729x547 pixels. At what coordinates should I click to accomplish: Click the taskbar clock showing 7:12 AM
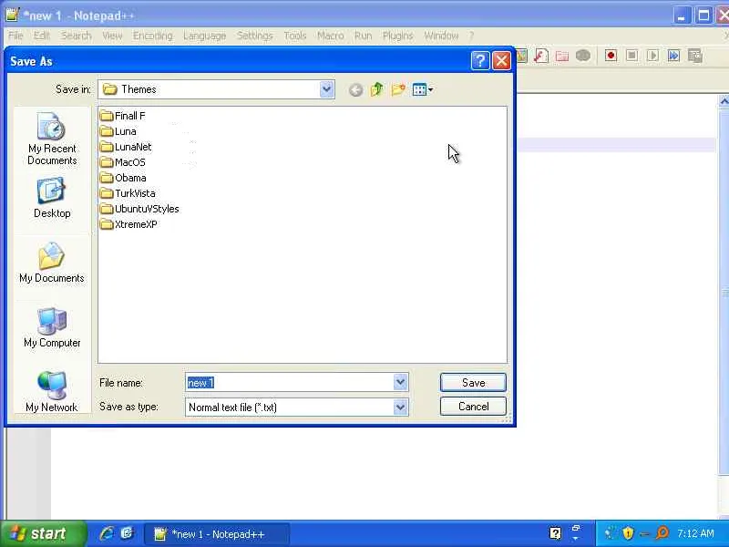pyautogui.click(x=695, y=533)
